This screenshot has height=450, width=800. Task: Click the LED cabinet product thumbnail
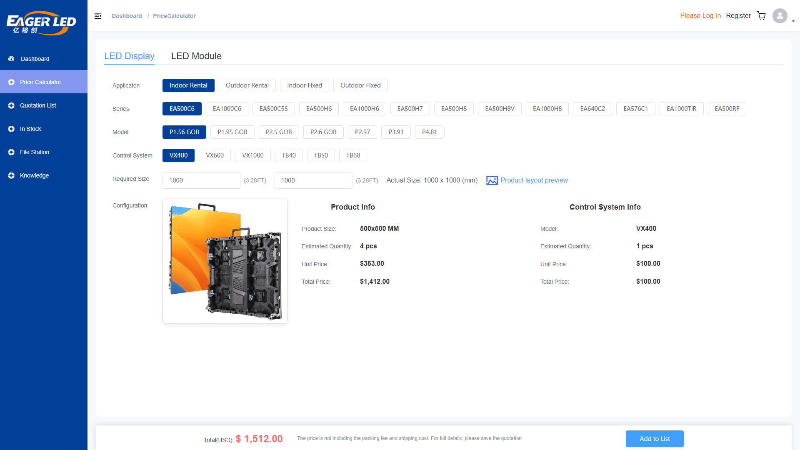pos(225,261)
